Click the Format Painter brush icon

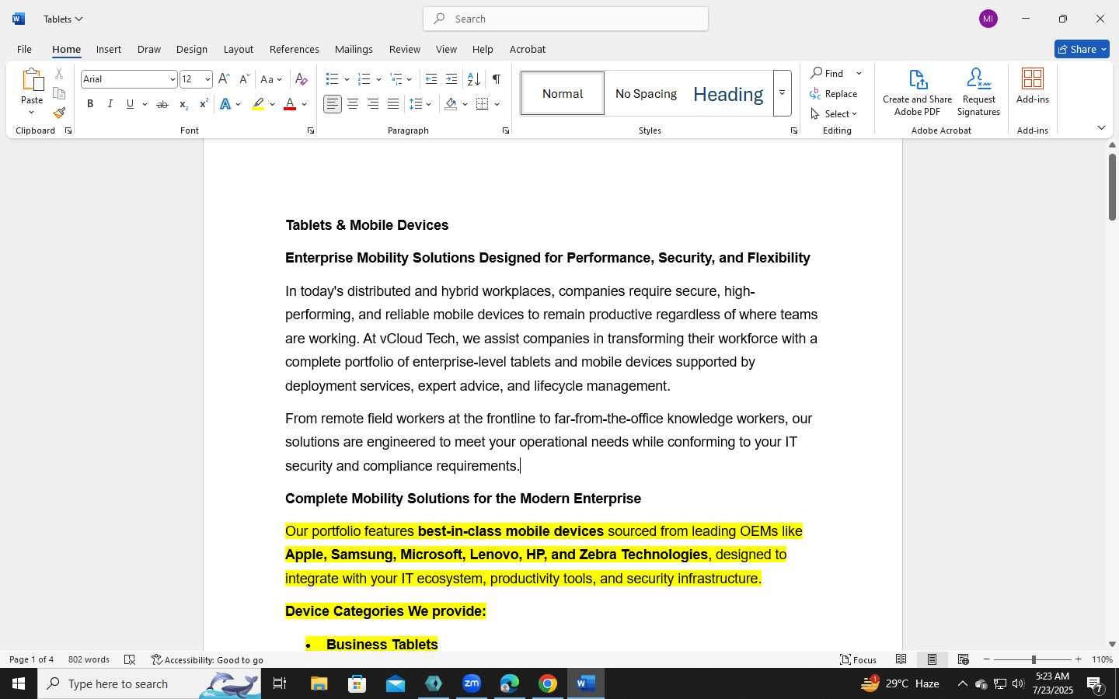59,113
